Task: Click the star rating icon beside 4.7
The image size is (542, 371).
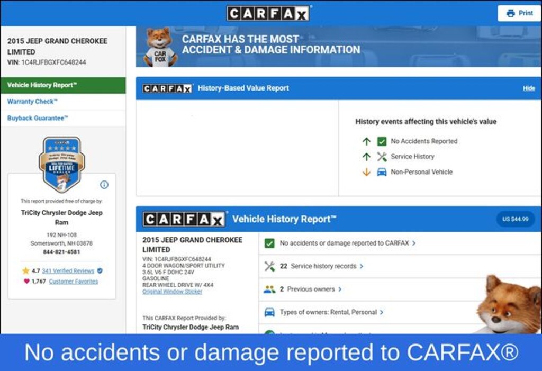Action: pos(26,270)
